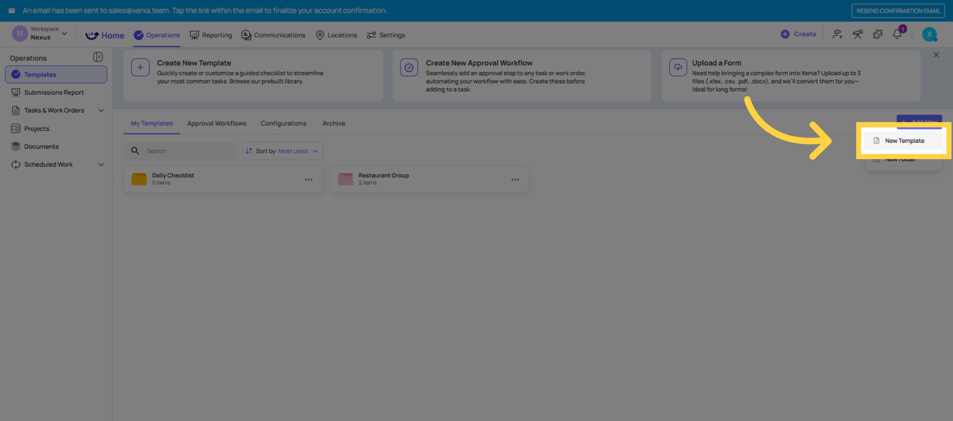Switch to the Approval Workflows tab

216,123
